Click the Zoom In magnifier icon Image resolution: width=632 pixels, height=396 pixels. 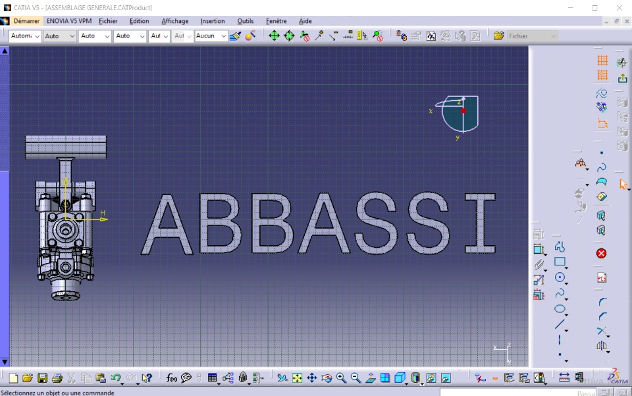[x=341, y=378]
